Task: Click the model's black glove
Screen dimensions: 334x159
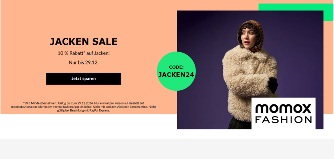Action: click(273, 85)
